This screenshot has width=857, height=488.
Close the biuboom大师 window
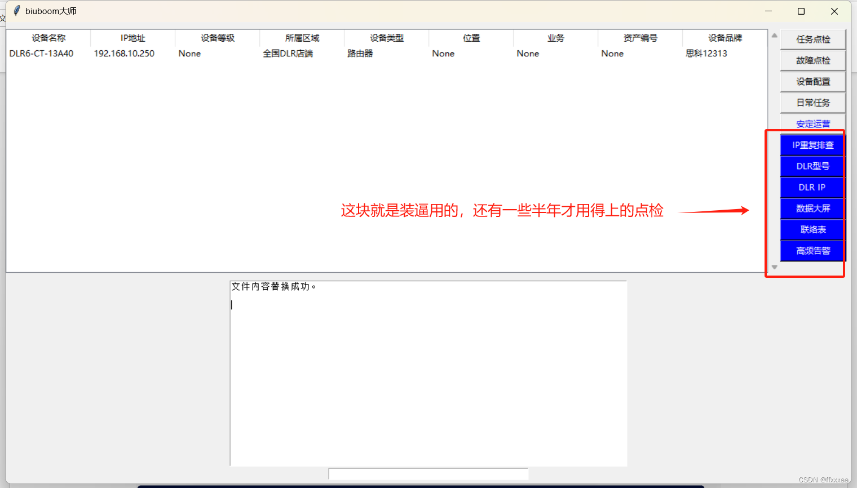tap(834, 11)
